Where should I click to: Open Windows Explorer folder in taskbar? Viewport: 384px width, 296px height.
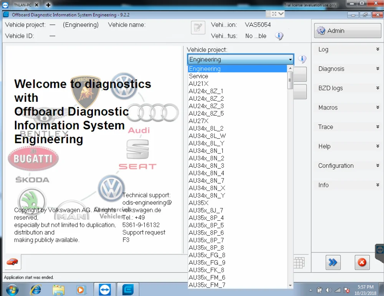tap(58, 289)
